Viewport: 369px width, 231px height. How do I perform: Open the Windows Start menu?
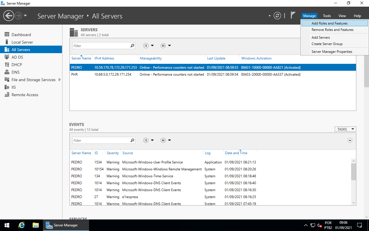(7, 225)
